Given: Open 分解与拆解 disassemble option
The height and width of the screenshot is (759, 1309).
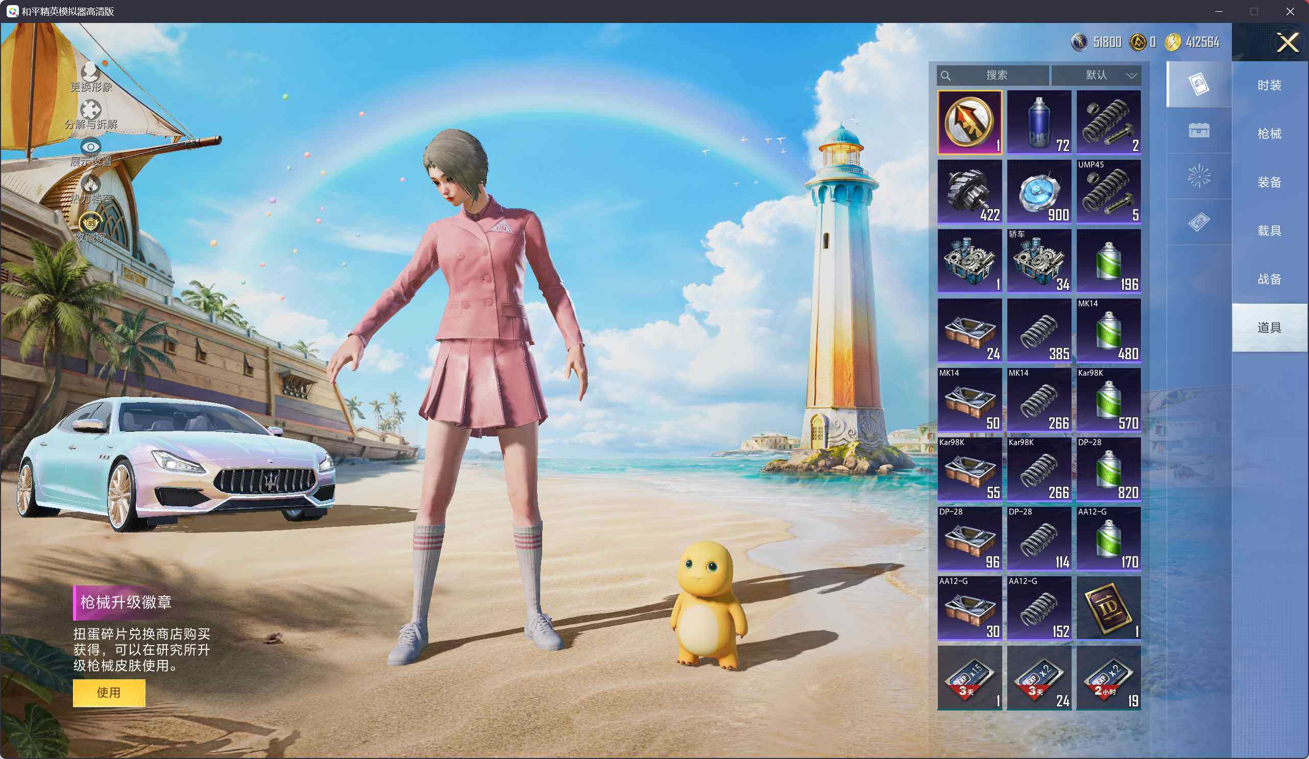Looking at the screenshot, I should tap(91, 114).
